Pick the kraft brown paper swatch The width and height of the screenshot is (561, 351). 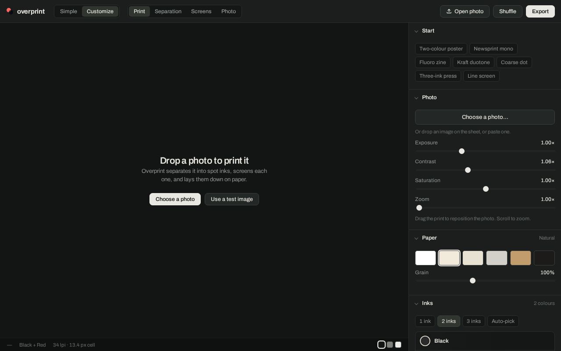[521, 258]
